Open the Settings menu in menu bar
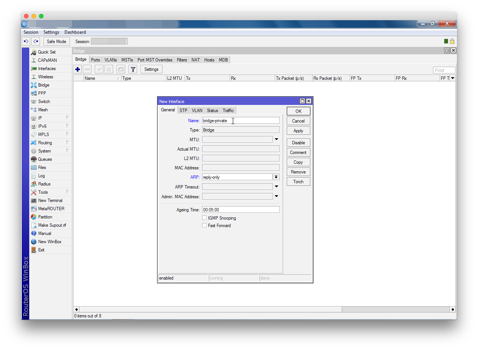Image resolution: width=478 pixels, height=350 pixels. [x=51, y=32]
